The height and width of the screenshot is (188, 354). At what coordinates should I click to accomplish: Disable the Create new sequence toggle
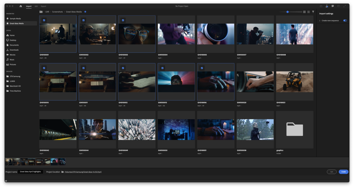(345, 21)
